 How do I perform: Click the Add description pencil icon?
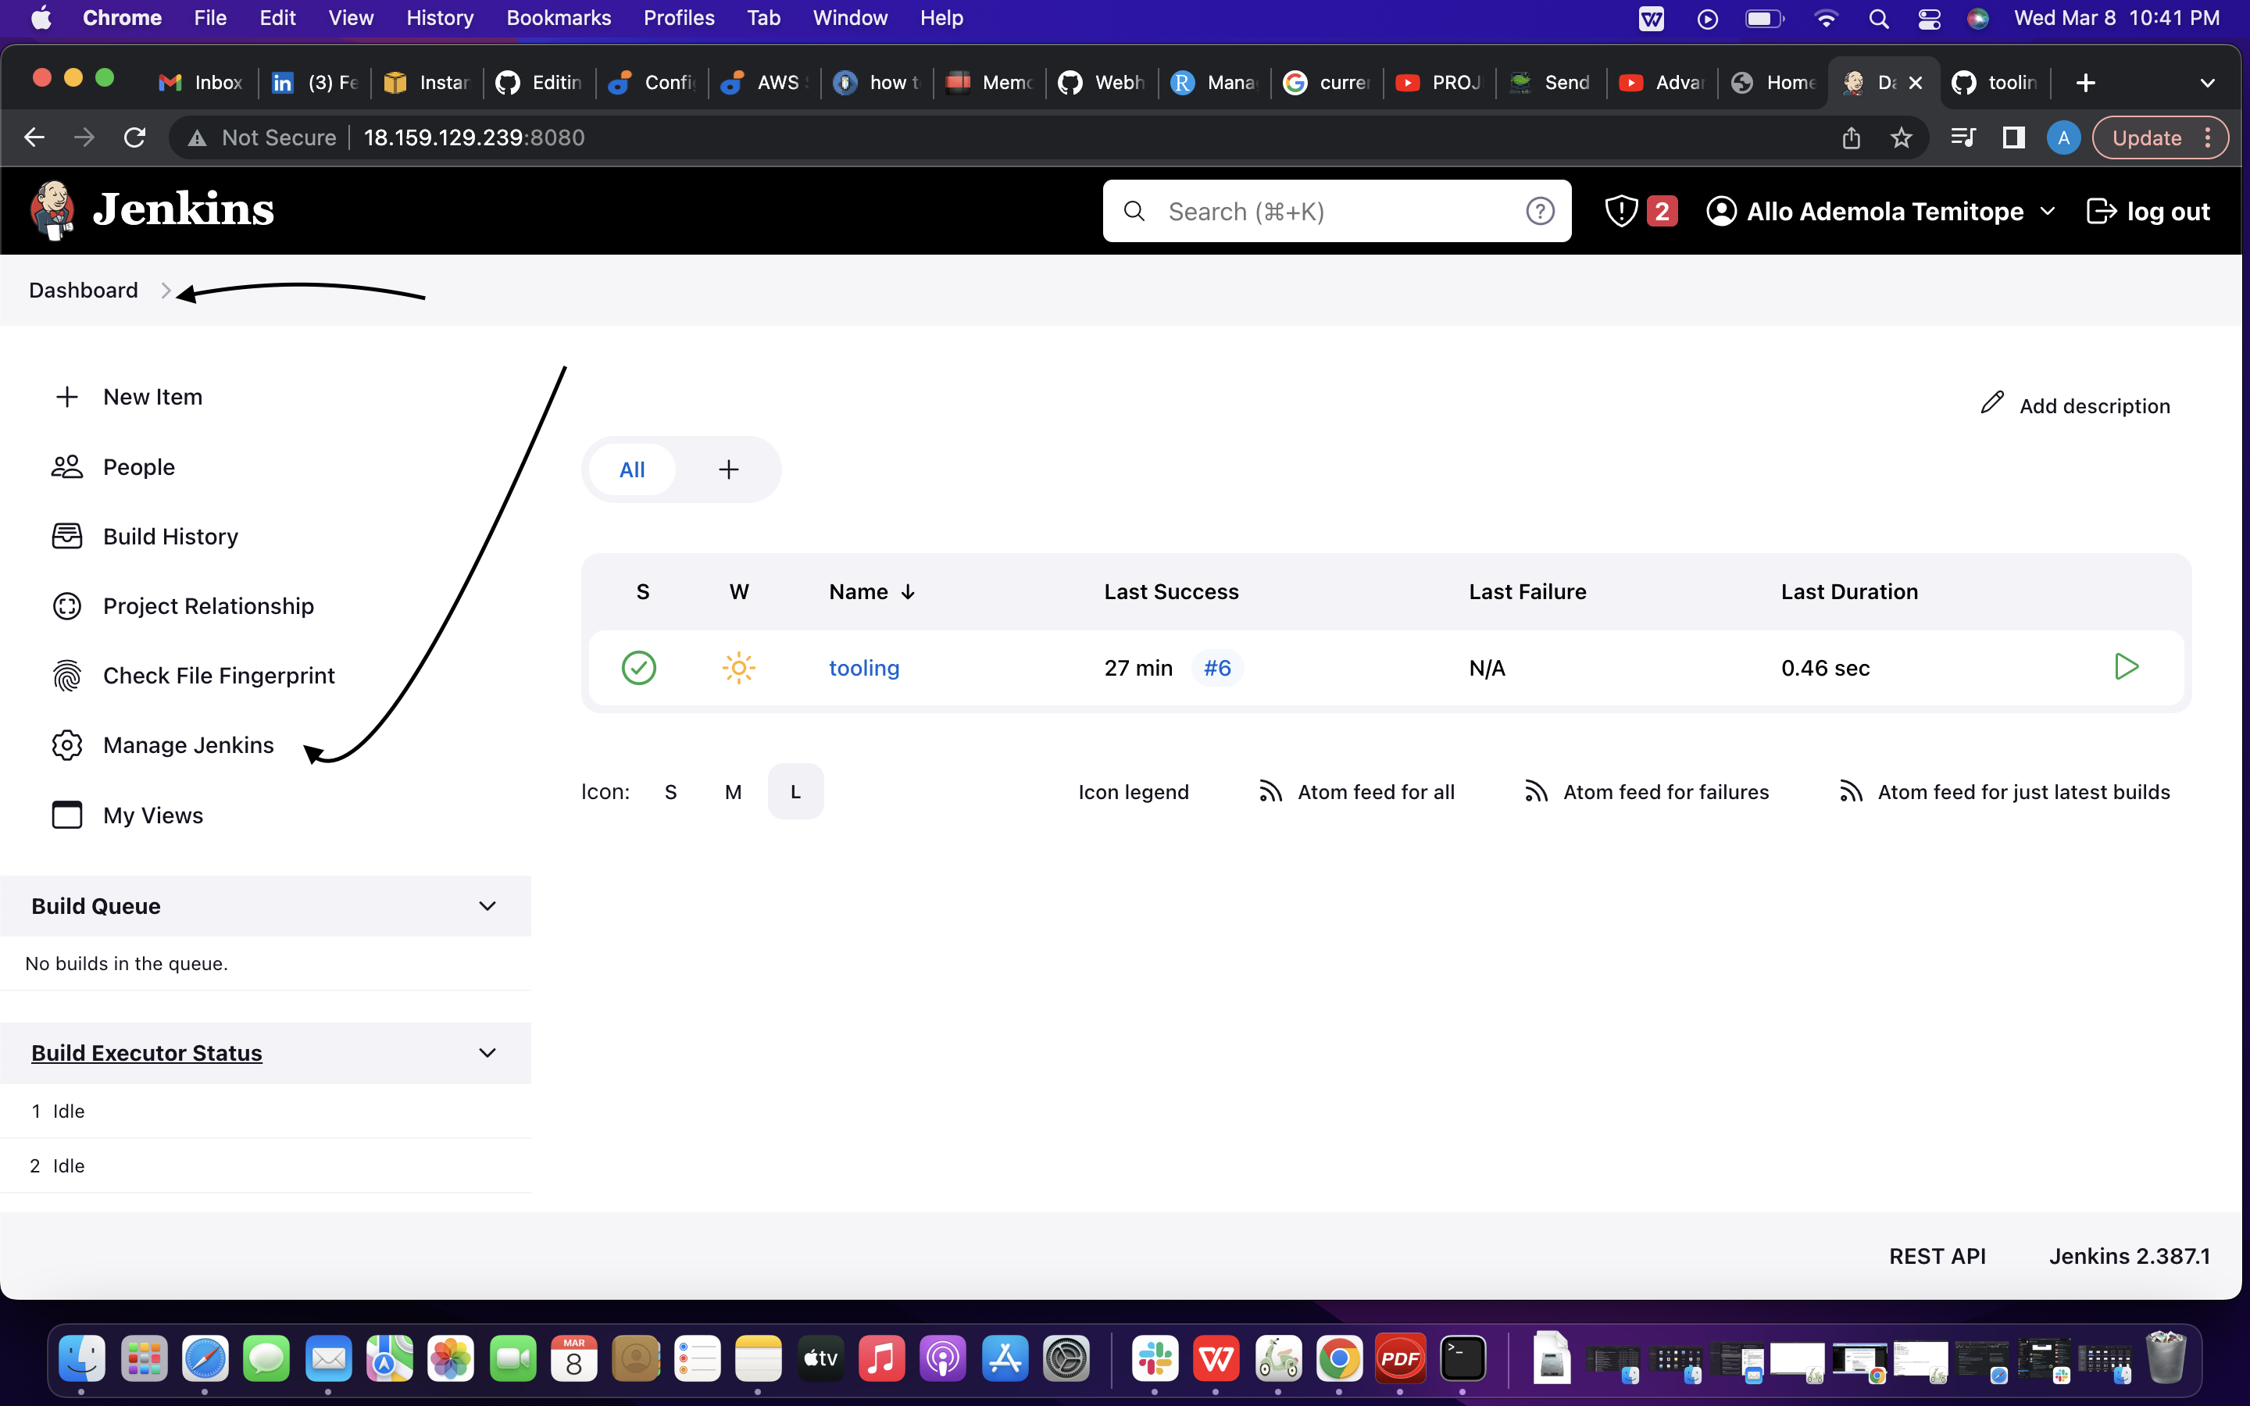[x=1991, y=404]
